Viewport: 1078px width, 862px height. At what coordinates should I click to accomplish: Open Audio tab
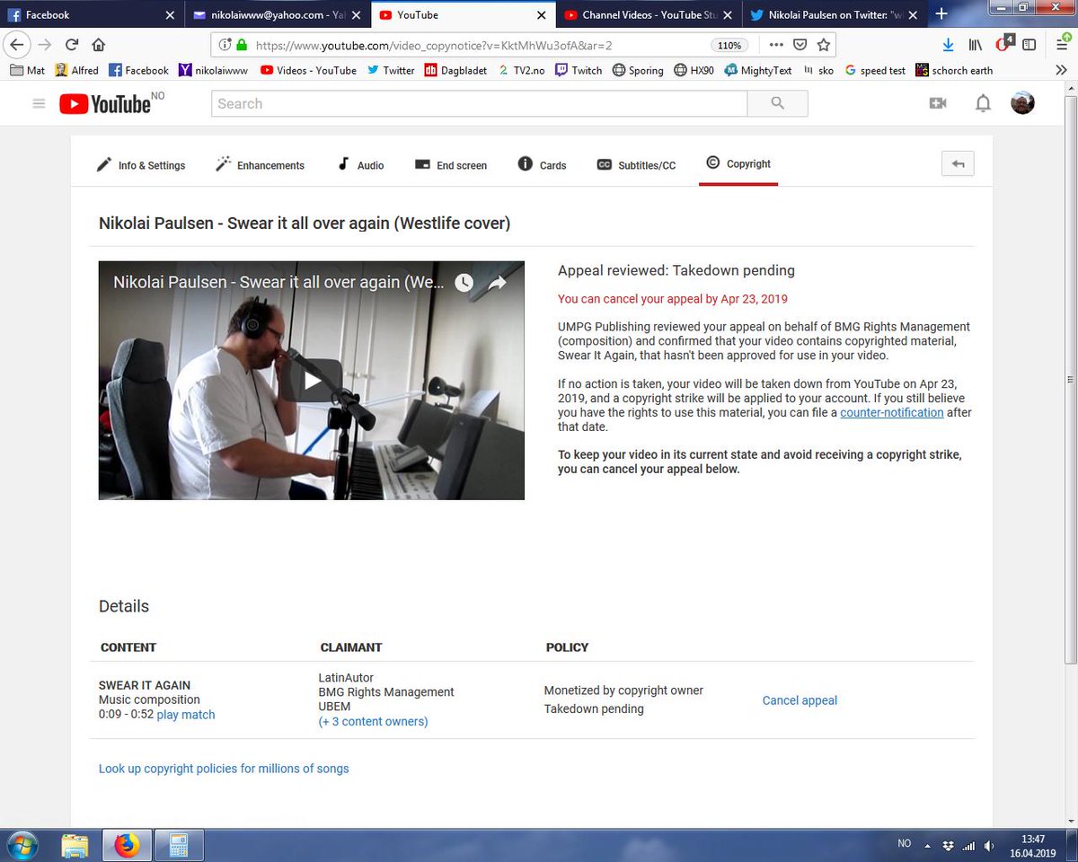pos(360,165)
